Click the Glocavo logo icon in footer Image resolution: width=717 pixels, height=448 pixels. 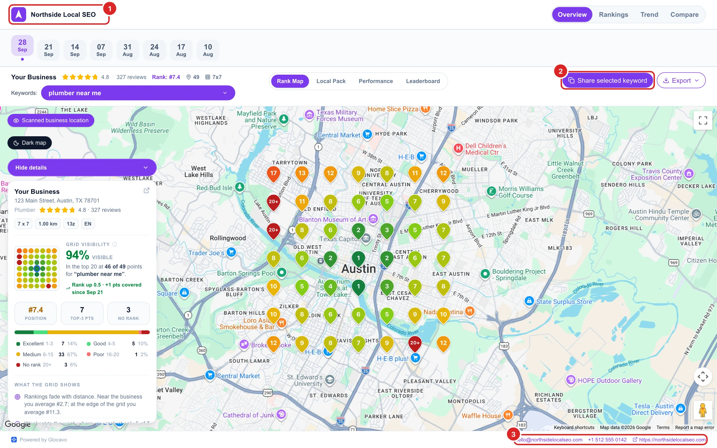(x=14, y=440)
